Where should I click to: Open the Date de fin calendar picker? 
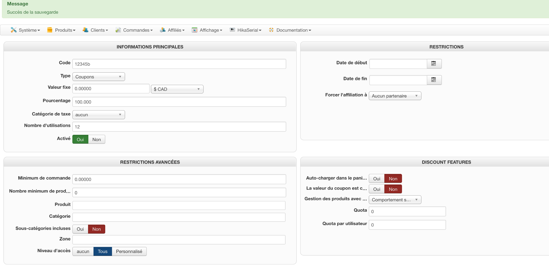(x=434, y=80)
